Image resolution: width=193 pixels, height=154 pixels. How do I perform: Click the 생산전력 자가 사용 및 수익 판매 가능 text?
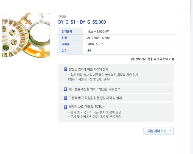pyautogui.click(x=152, y=59)
